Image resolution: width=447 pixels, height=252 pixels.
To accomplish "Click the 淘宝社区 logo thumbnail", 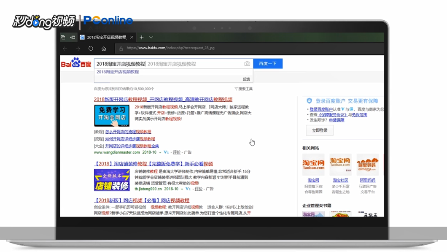I will point(340,165).
